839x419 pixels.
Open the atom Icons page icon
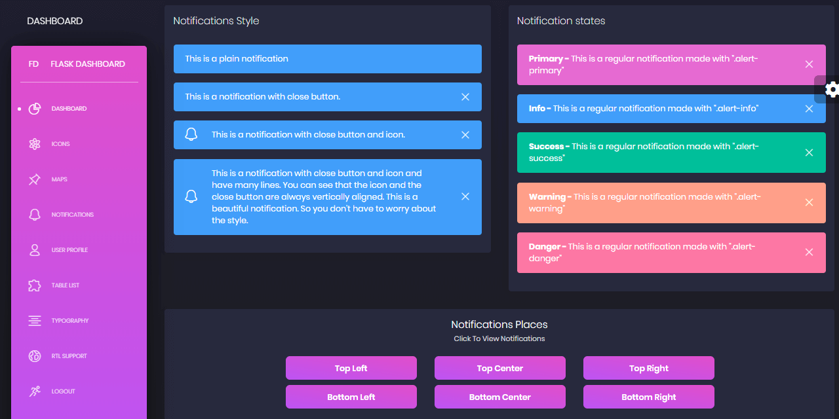[35, 144]
